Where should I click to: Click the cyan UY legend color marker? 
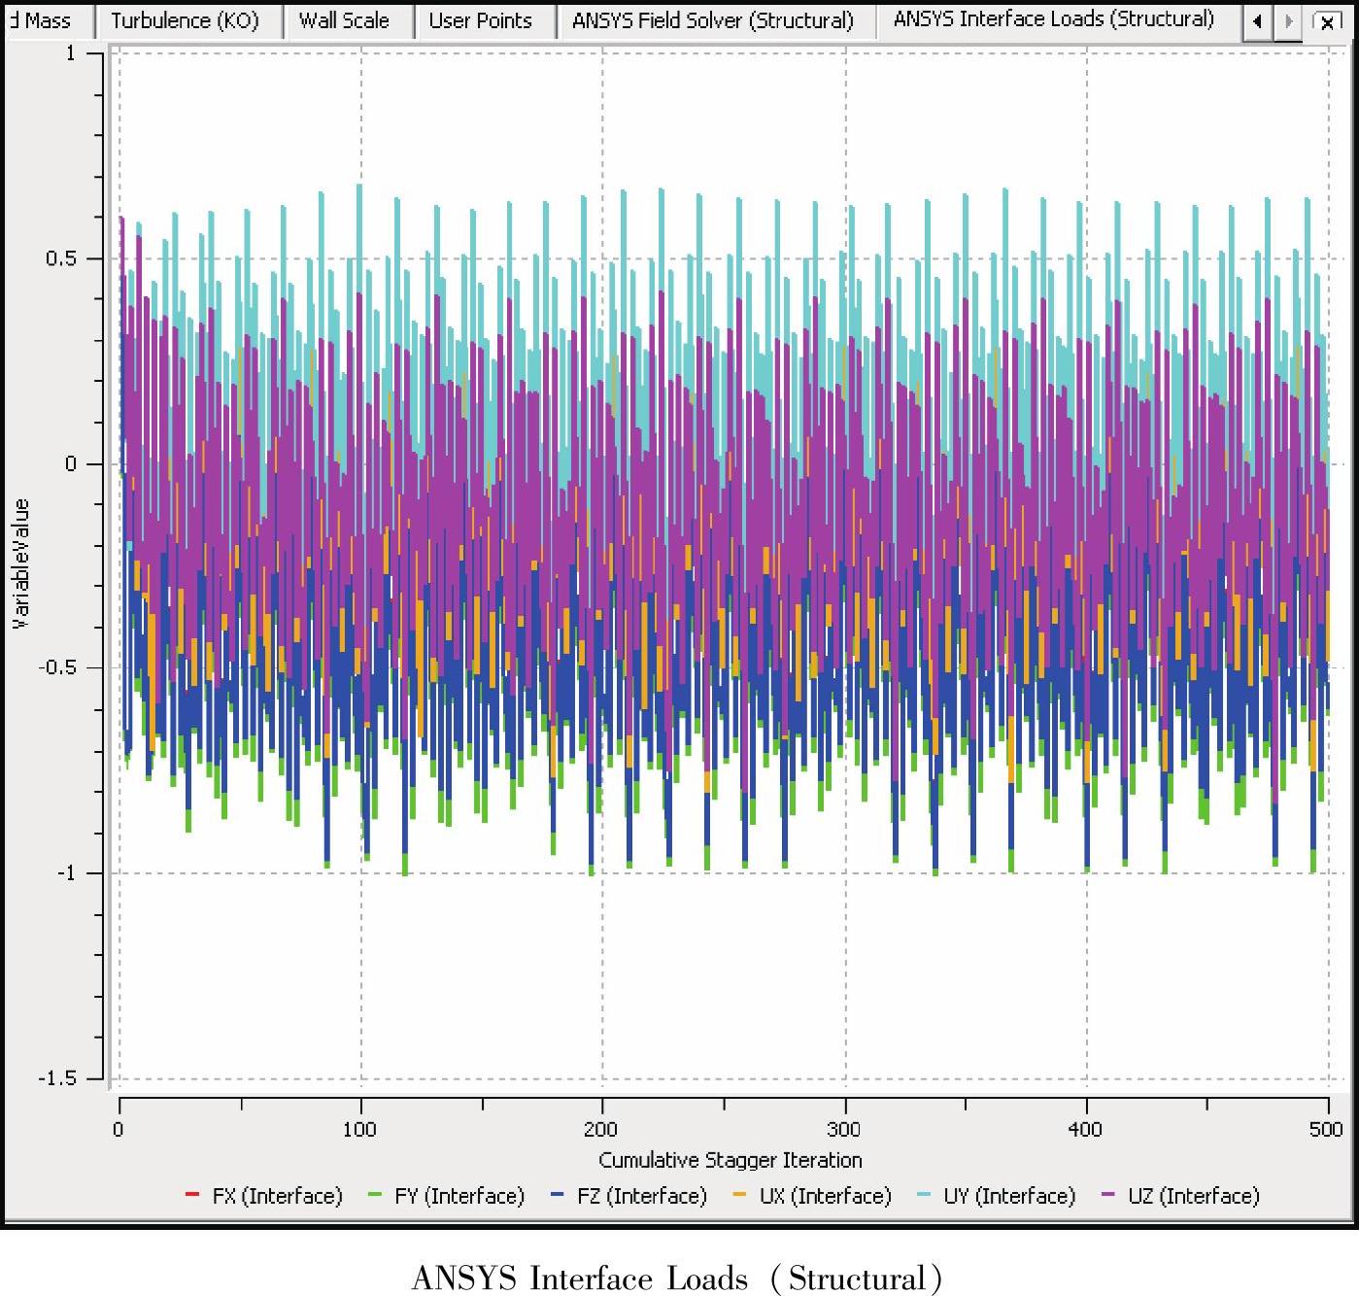[x=924, y=1194]
